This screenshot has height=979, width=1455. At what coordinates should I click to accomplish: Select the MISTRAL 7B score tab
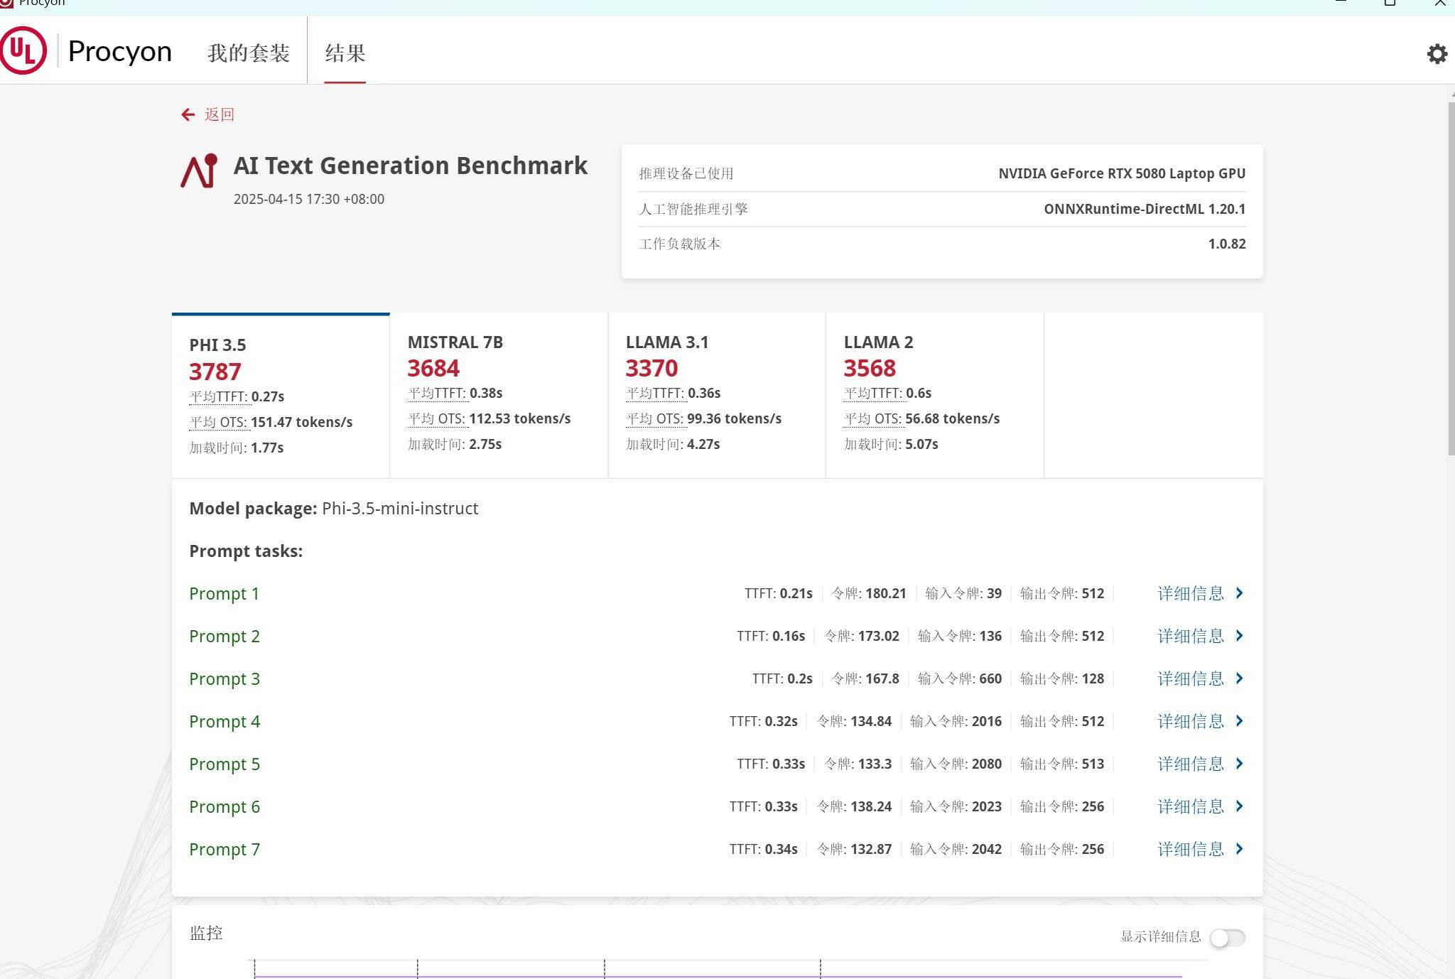pyautogui.click(x=499, y=394)
